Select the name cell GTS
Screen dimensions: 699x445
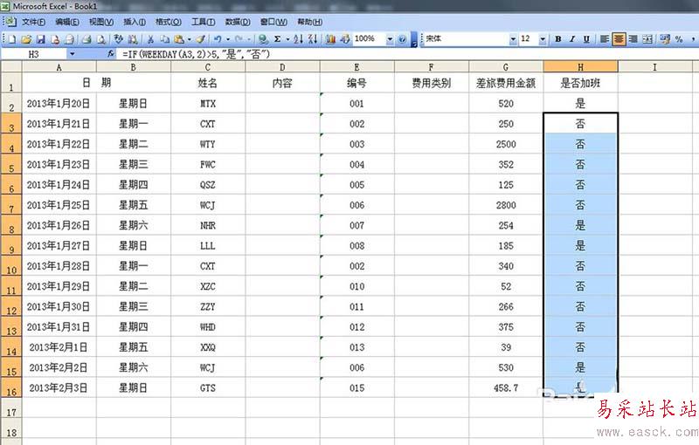click(x=208, y=388)
